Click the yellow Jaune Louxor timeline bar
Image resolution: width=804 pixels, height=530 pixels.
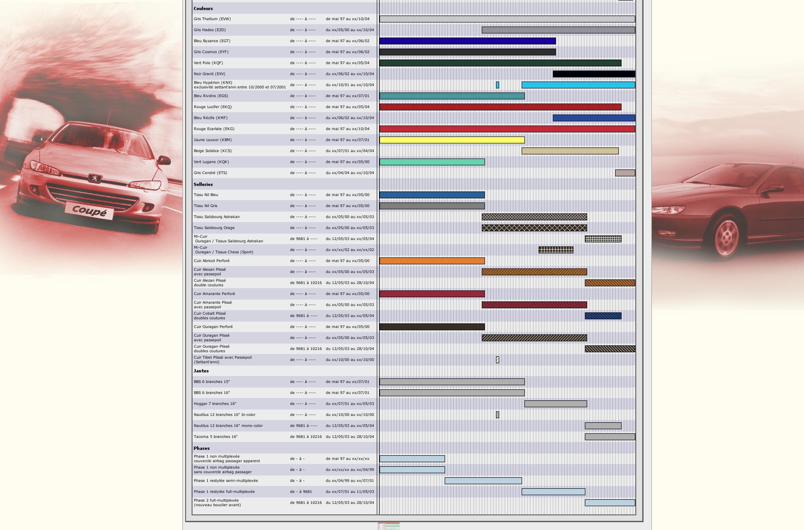[452, 140]
